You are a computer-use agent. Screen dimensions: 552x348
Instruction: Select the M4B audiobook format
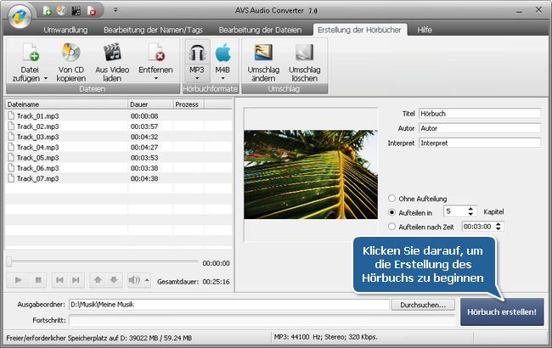[x=222, y=54]
